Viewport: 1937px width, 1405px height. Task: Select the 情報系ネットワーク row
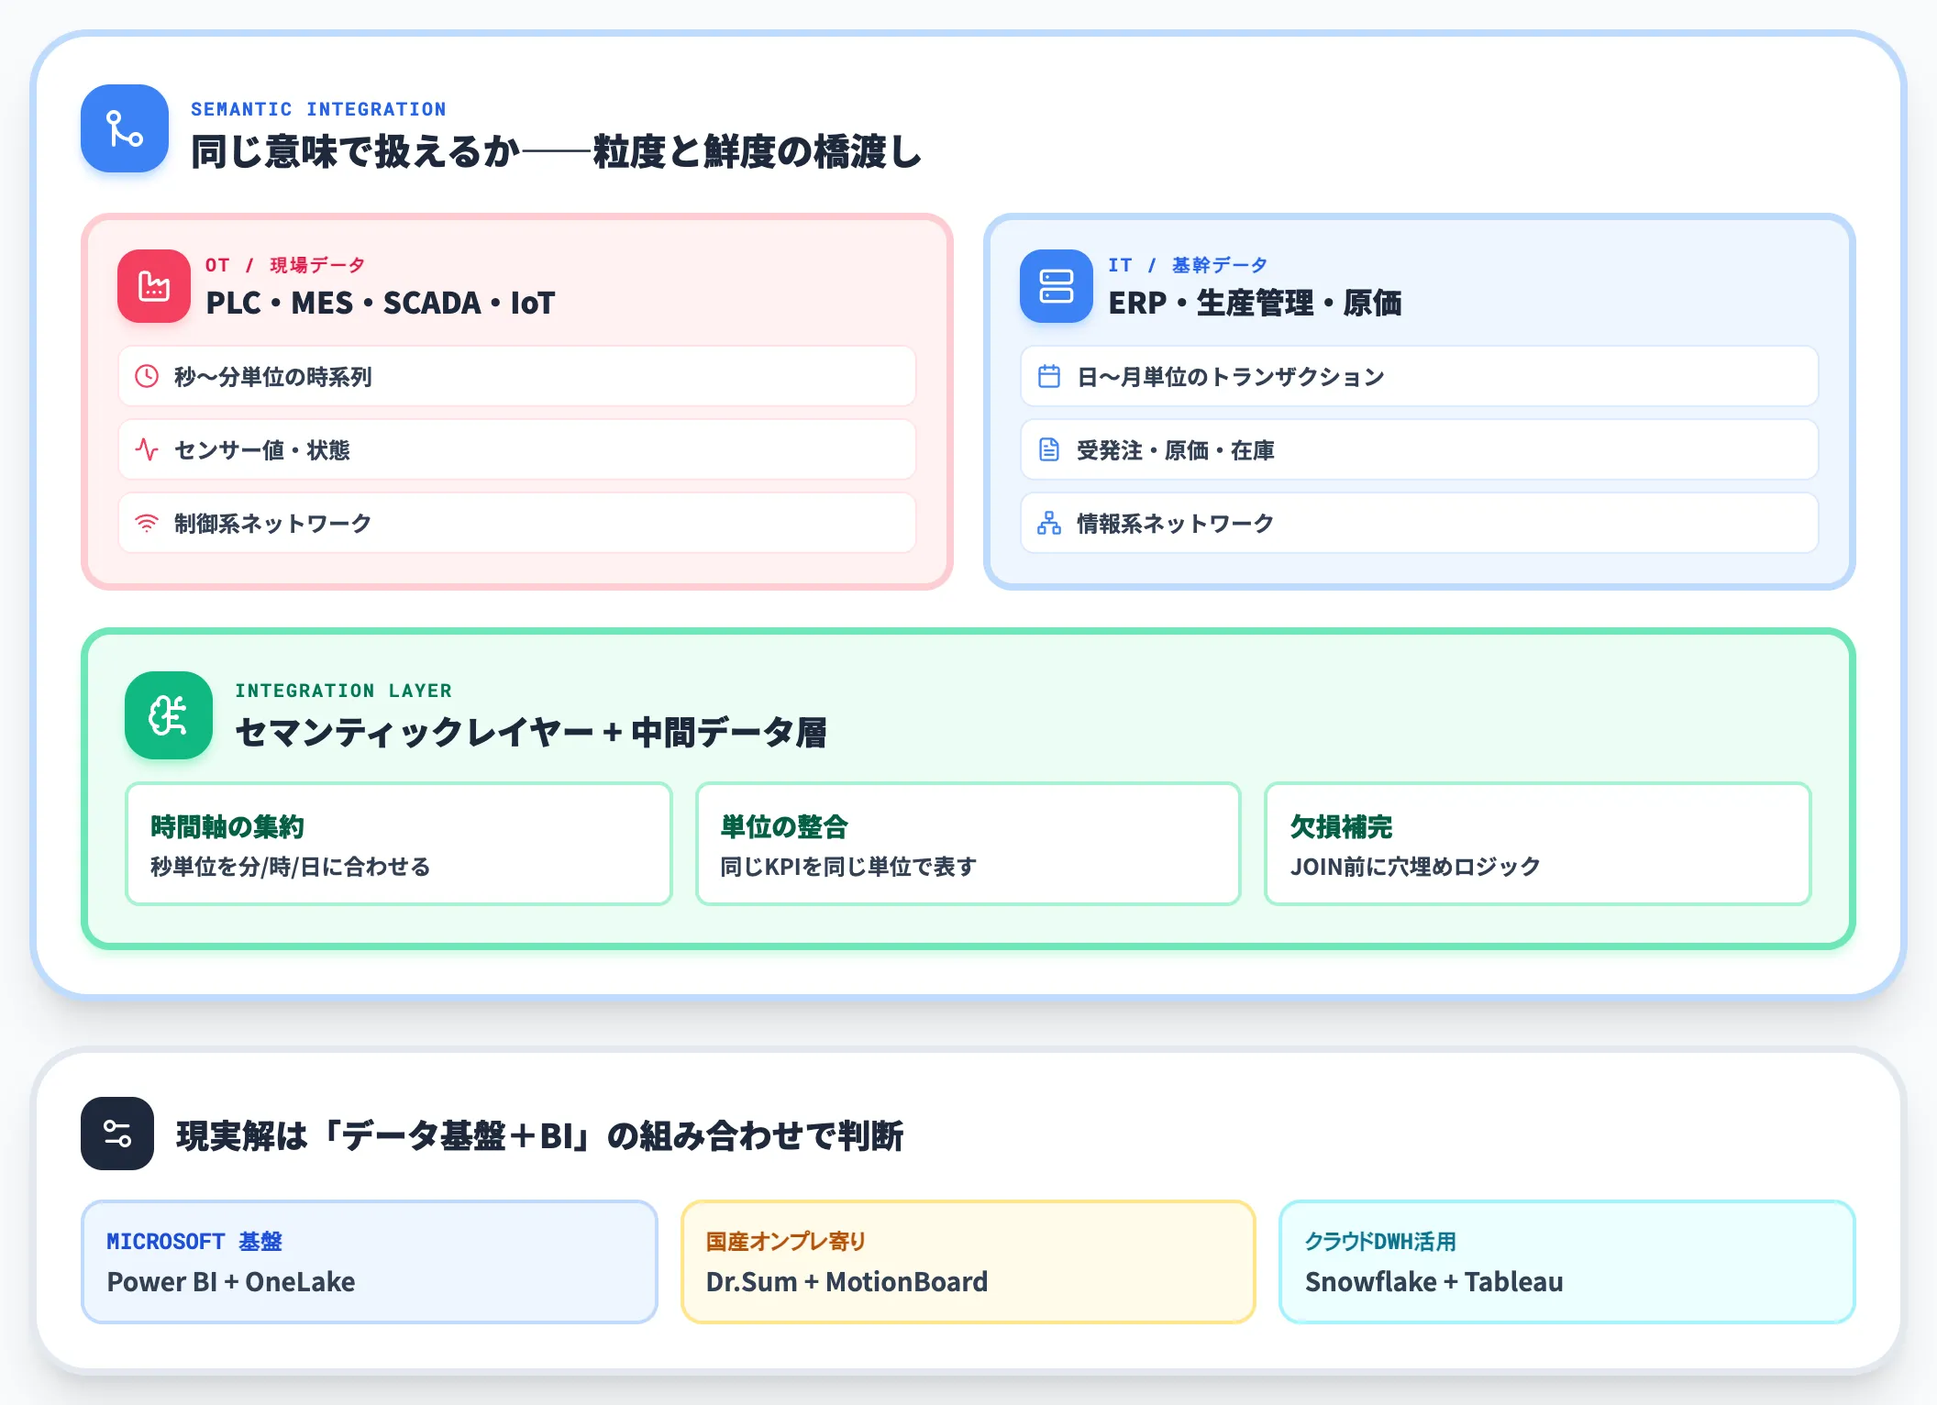click(x=1420, y=523)
